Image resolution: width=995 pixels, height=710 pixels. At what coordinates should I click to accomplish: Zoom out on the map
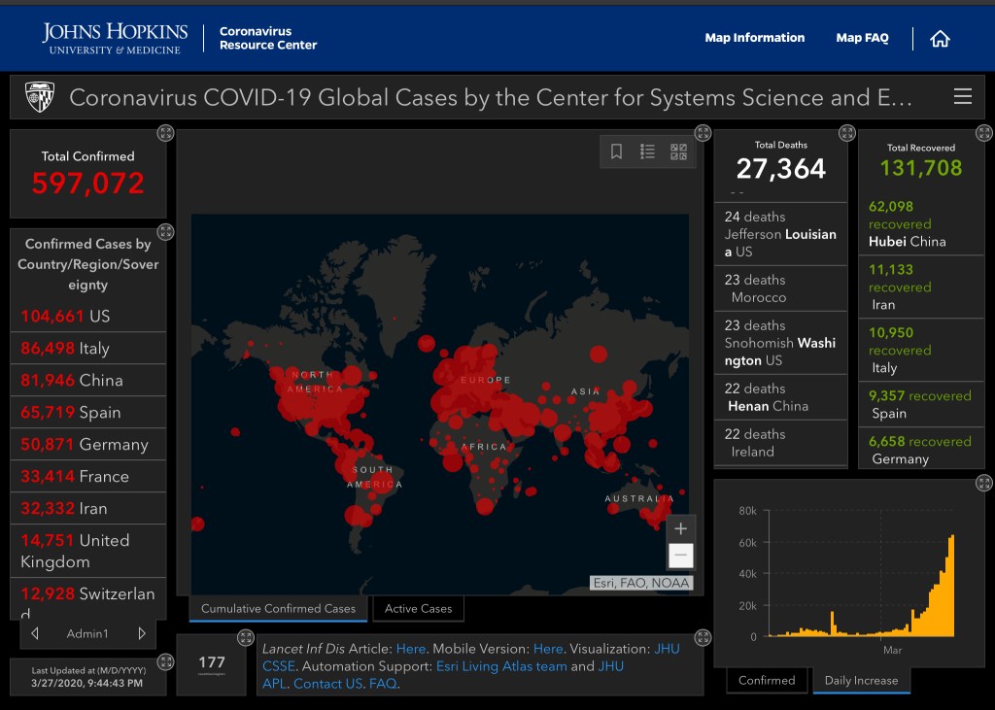click(680, 556)
